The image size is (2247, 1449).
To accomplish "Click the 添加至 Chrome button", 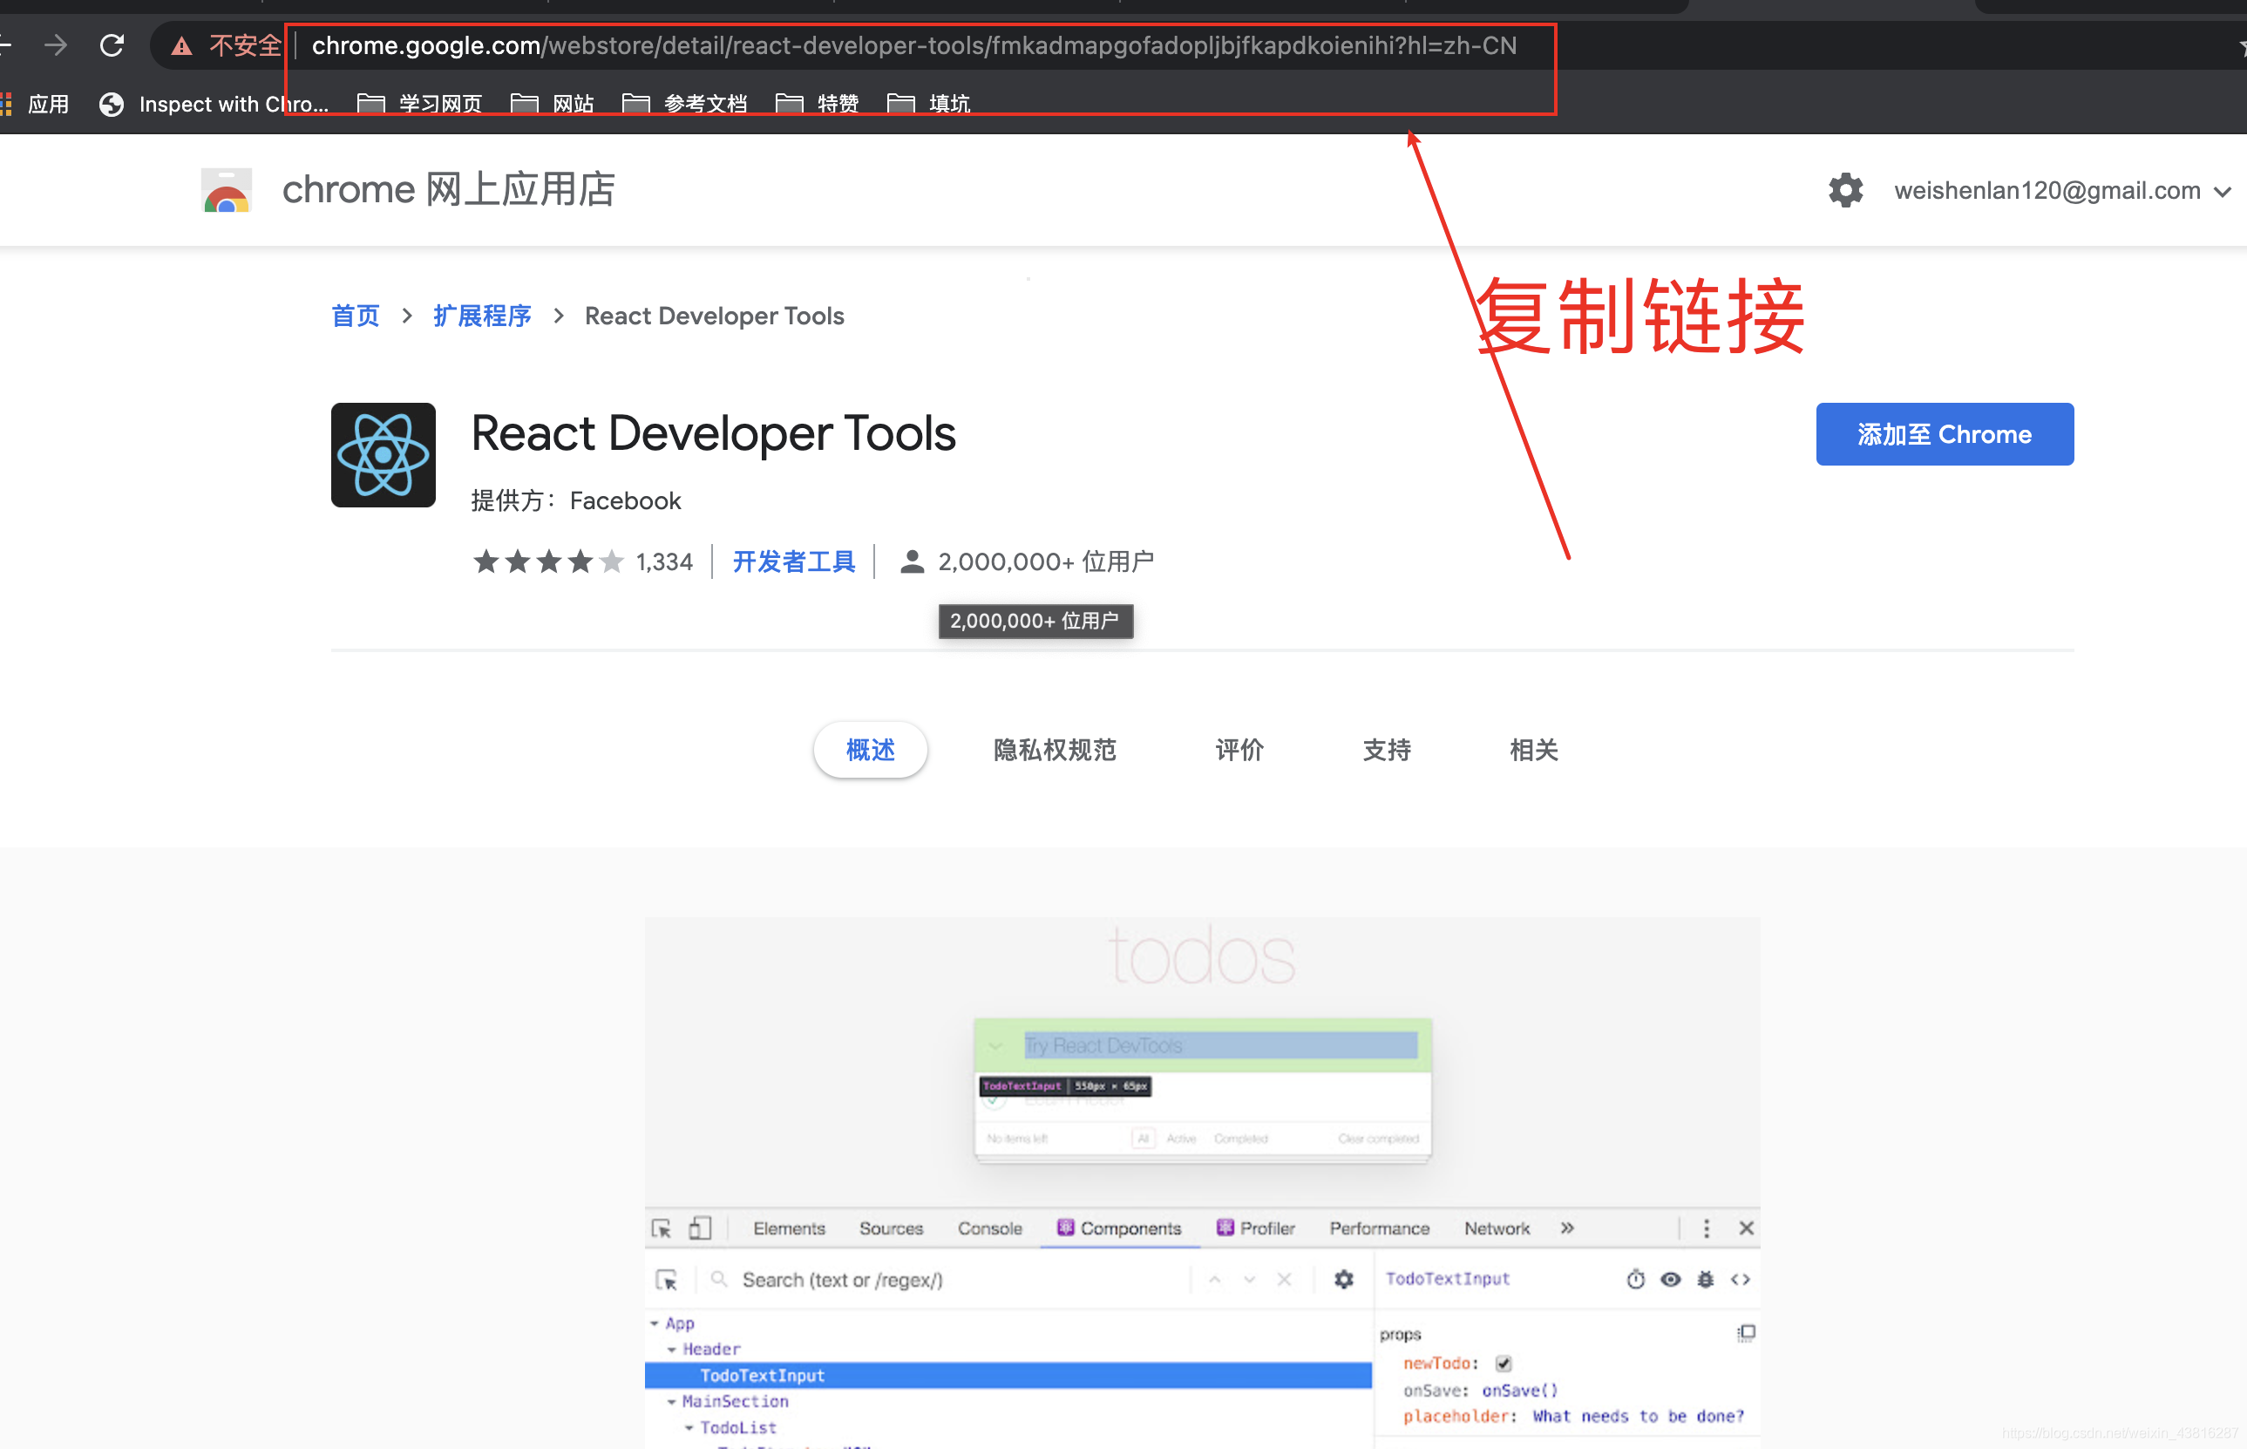I will (1945, 434).
